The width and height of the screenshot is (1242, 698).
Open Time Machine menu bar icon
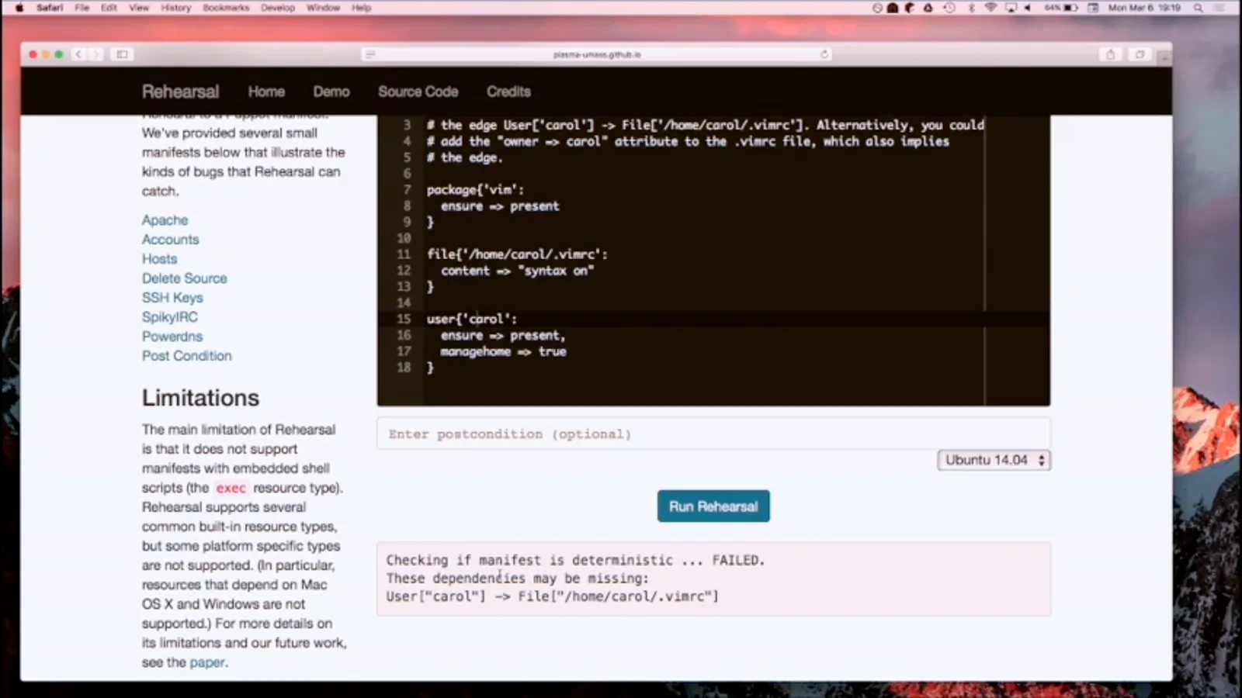(949, 8)
